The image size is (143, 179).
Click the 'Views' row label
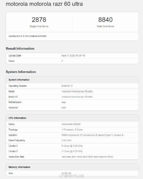tap(11, 61)
